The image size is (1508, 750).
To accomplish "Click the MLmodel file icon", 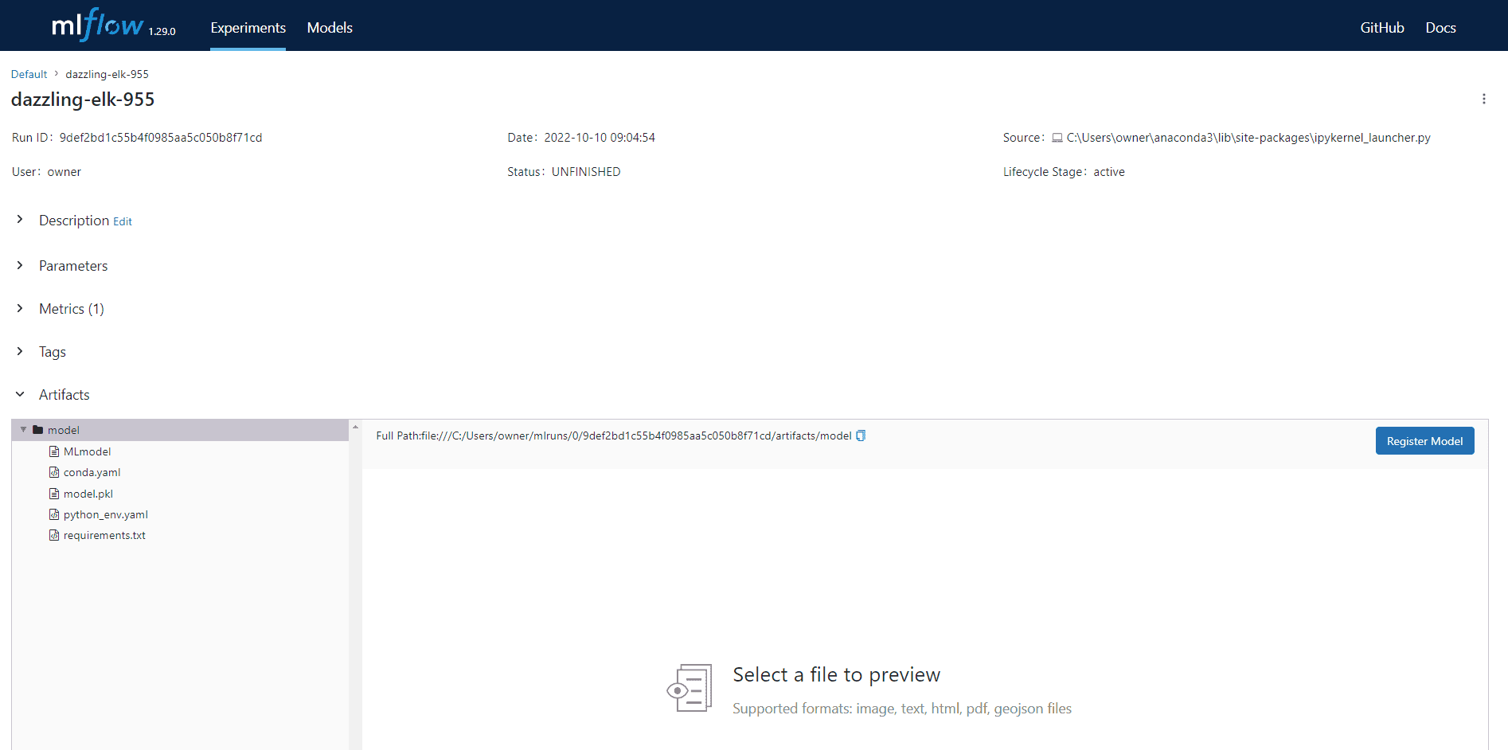I will (x=54, y=451).
